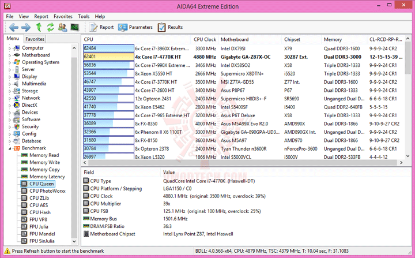Screen dimensions: 415x258
Task: Click the Results toolbar button
Action: 170,27
